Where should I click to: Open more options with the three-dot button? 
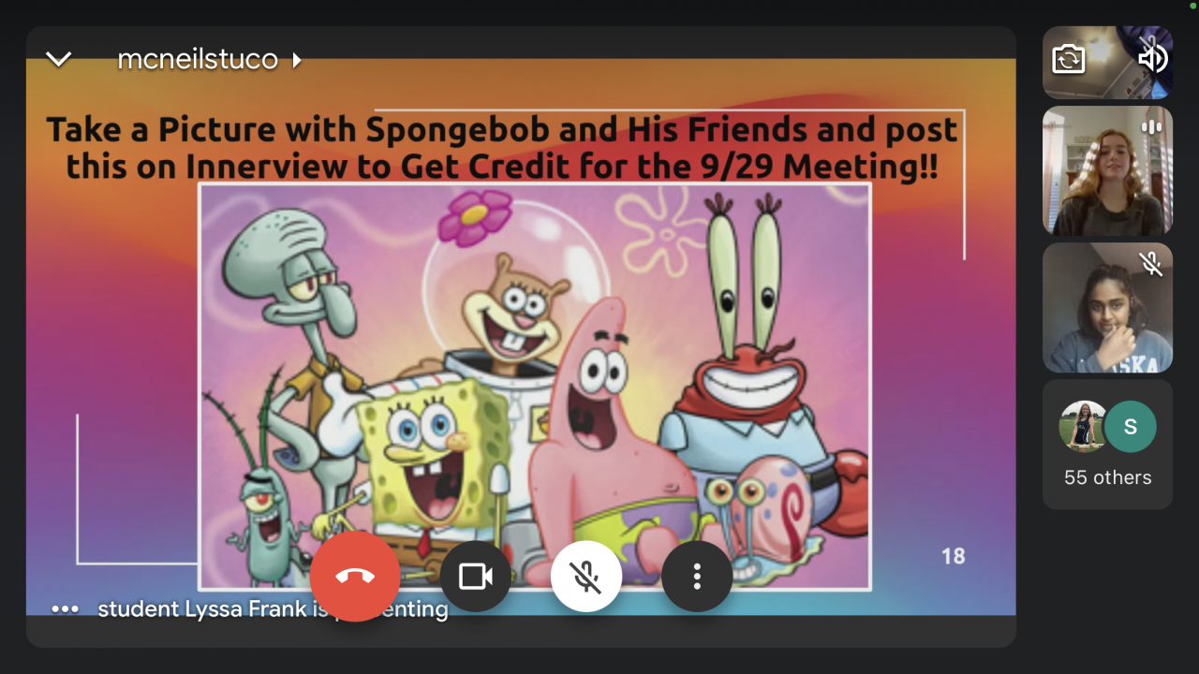click(x=697, y=577)
